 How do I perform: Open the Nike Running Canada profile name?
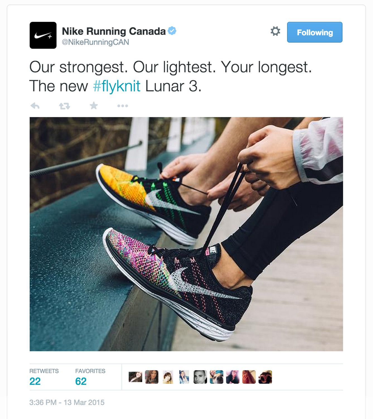tap(114, 31)
